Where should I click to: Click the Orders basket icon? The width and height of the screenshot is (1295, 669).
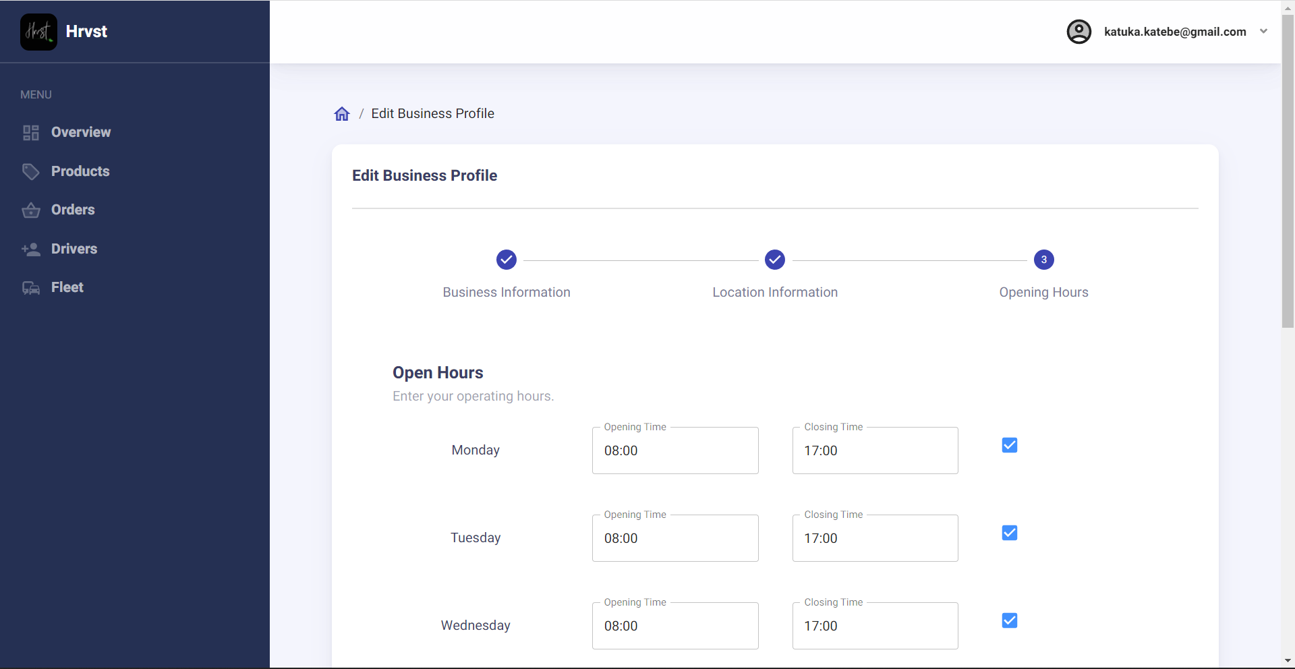coord(31,210)
